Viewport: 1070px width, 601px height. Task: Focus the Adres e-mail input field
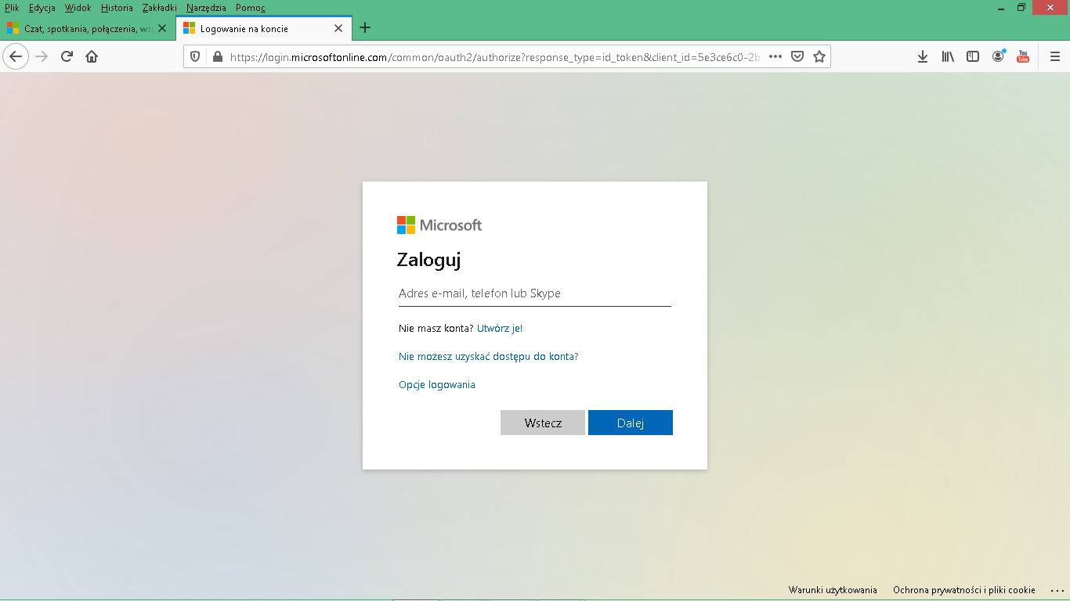pos(534,293)
